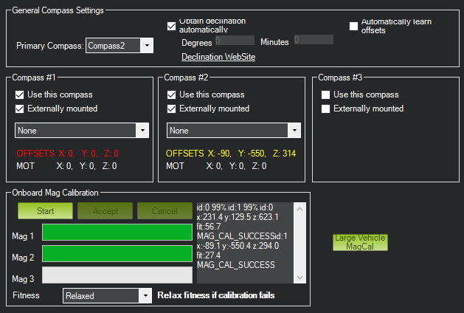Image resolution: width=464 pixels, height=313 pixels.
Task: Toggle Obtain declination automatically checkbox
Action: pyautogui.click(x=171, y=26)
